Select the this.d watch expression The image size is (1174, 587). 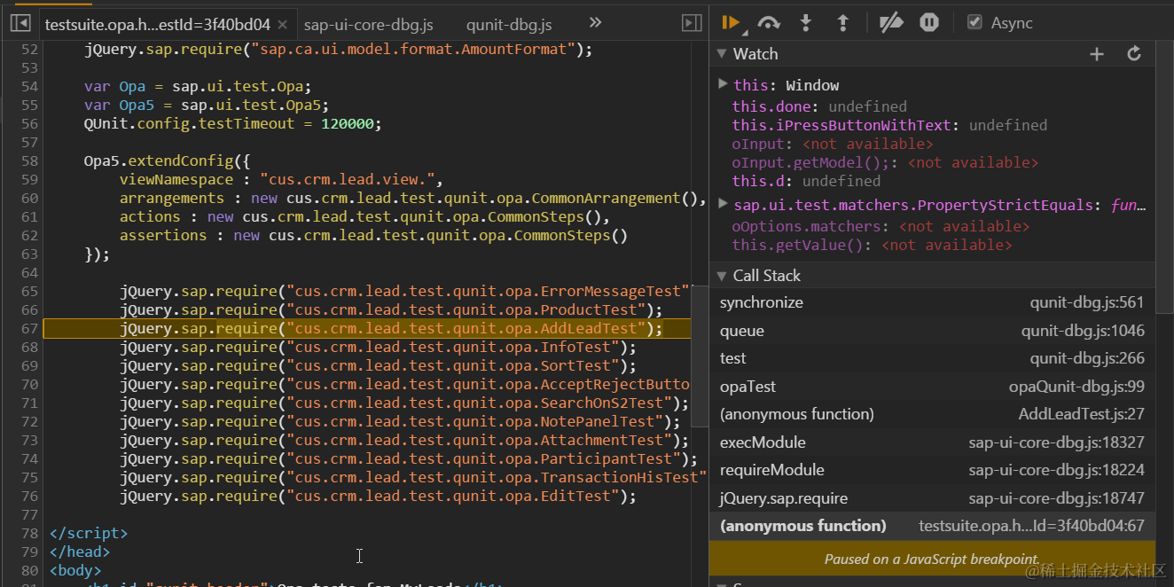coord(806,181)
